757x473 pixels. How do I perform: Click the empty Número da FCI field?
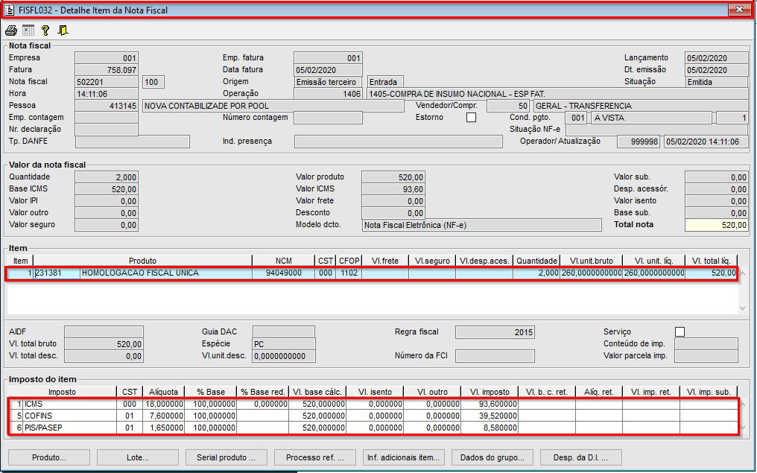(x=495, y=356)
